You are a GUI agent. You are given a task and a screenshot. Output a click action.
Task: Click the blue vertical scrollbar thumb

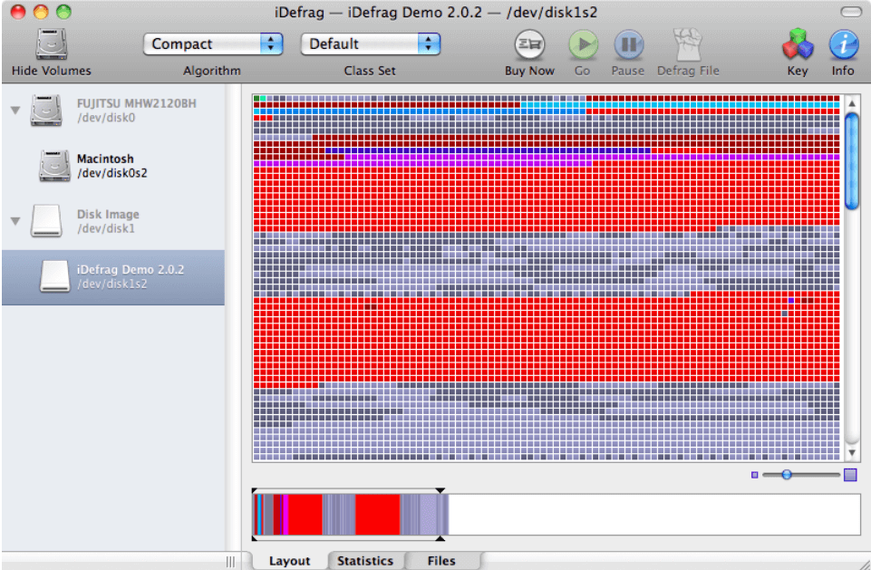click(852, 161)
